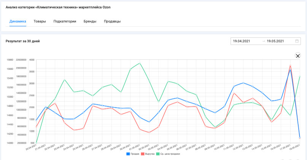Screen dimensions: 307x160
Task: Select the red peak point on 17.05.2021
Action: [x=290, y=66]
